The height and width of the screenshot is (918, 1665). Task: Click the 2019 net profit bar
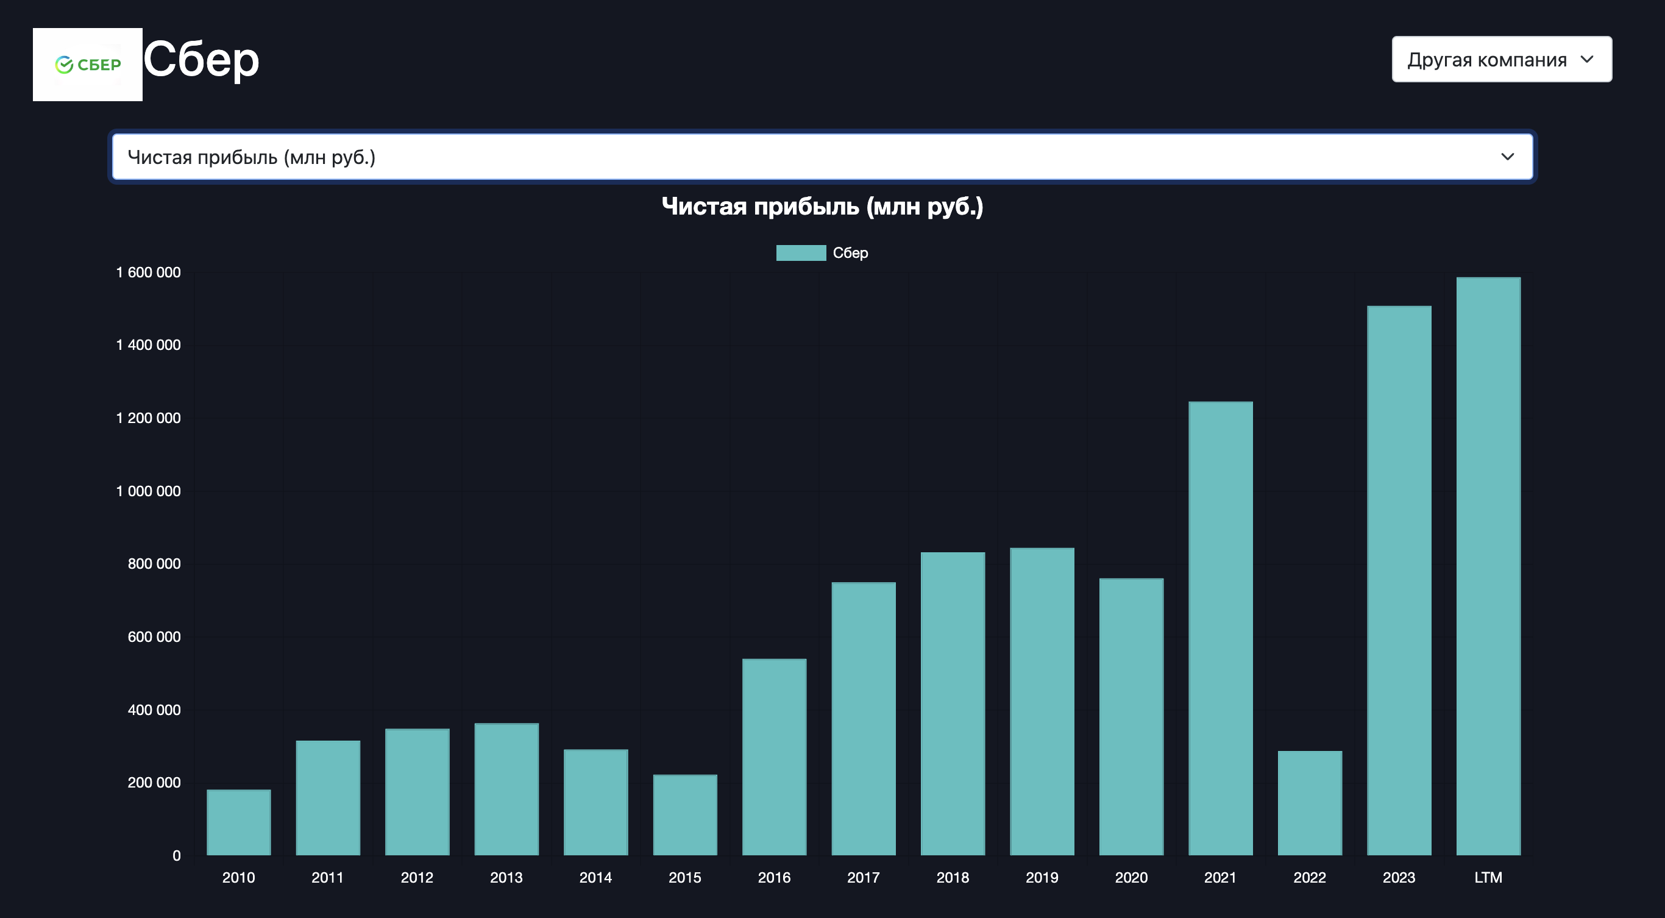[1042, 702]
